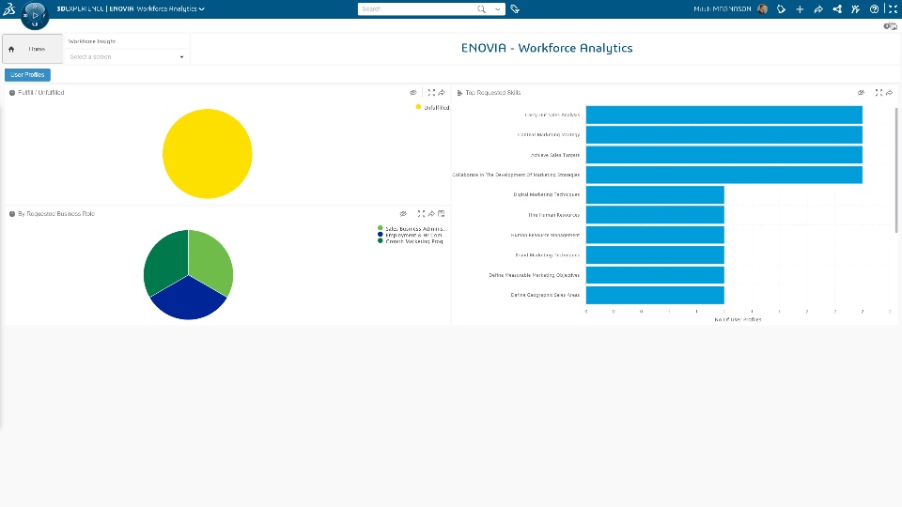Viewport: 902px width, 507px height.
Task: Click the Sales Business Admin legend swatch
Action: [x=381, y=228]
